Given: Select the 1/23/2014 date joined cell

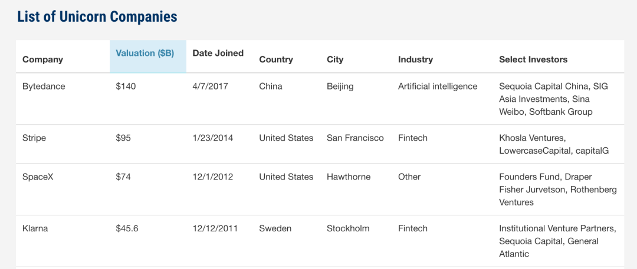Looking at the screenshot, I should pyautogui.click(x=213, y=138).
